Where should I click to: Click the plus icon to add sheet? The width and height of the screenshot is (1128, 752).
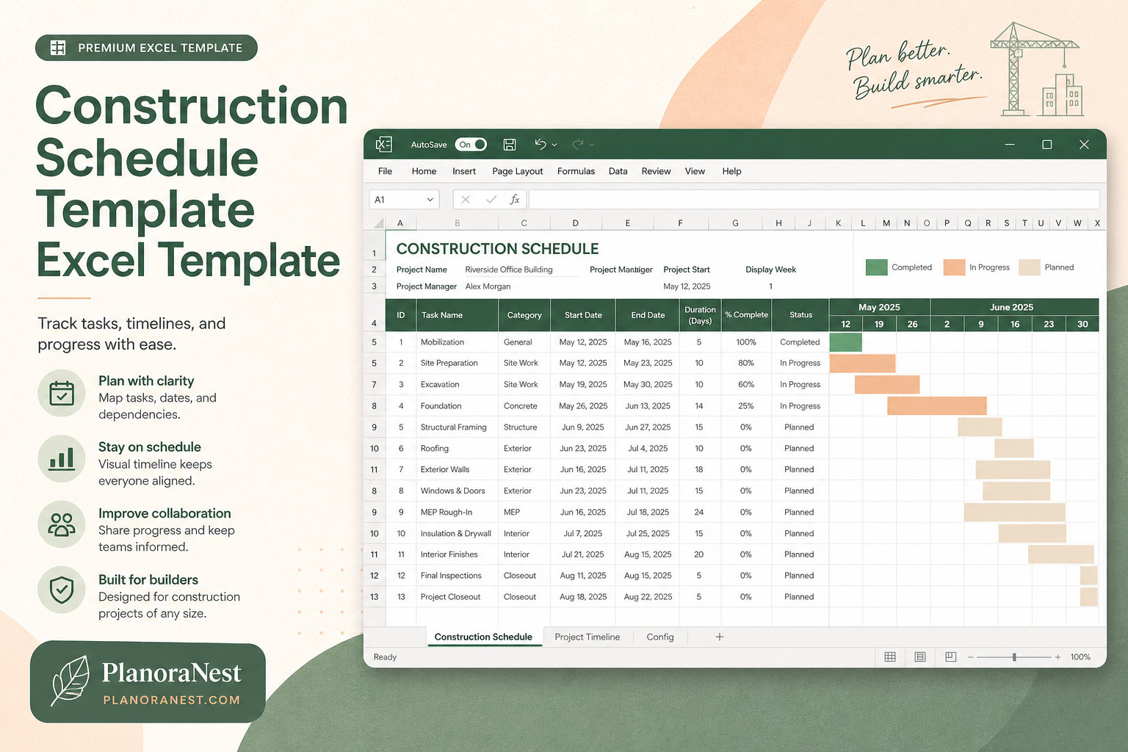click(x=720, y=637)
